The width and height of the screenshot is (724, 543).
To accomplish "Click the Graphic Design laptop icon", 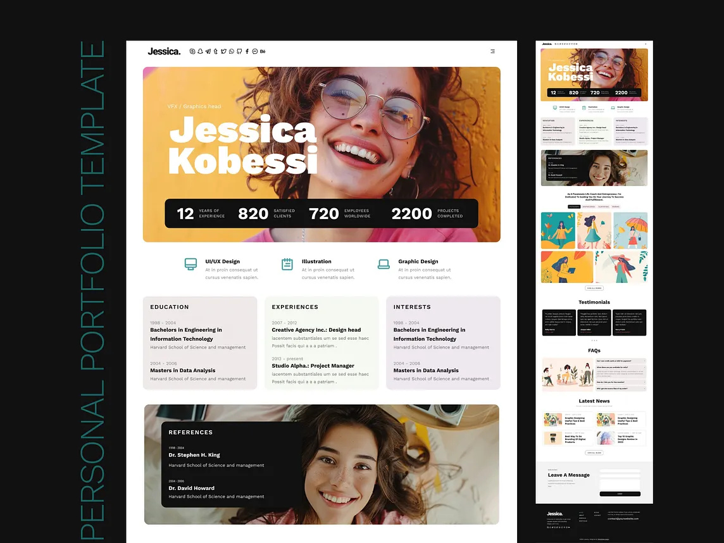I will (x=384, y=264).
